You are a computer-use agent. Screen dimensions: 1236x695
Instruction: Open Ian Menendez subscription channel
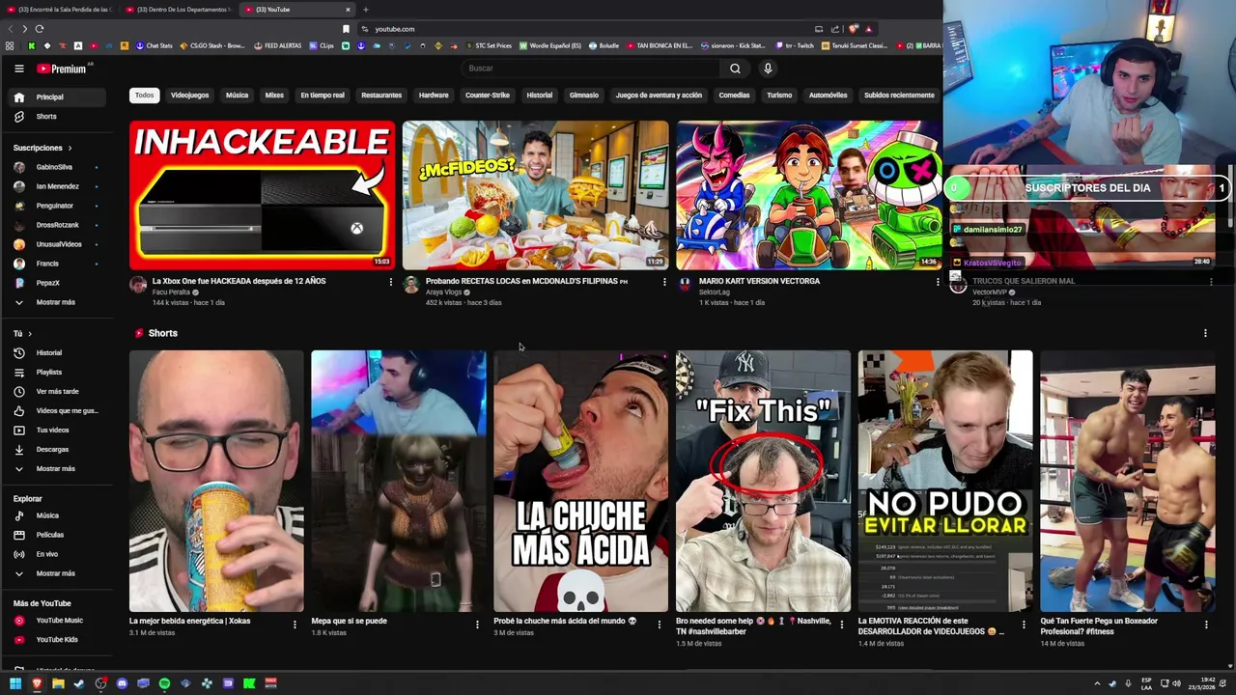(55, 186)
